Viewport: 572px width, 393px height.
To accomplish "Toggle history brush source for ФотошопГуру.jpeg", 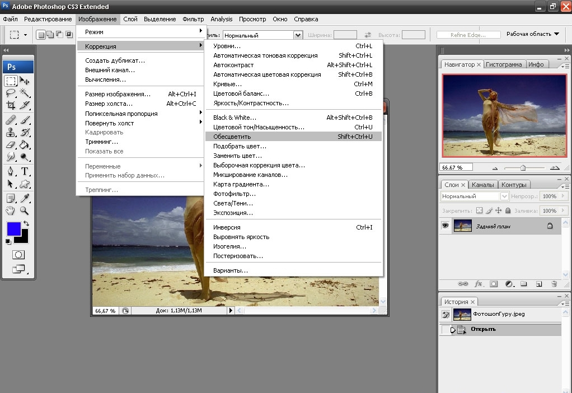I will (446, 315).
